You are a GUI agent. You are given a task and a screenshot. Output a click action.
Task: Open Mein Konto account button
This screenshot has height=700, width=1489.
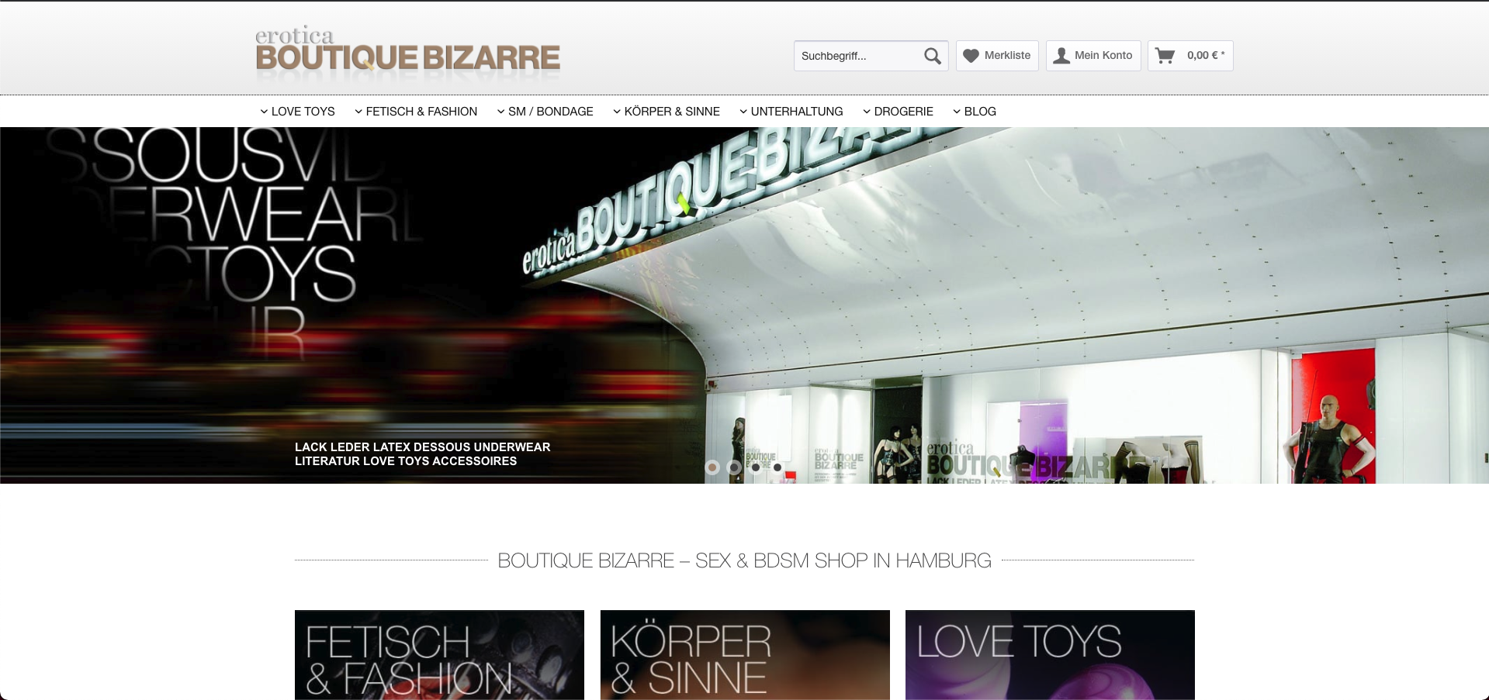coord(1093,56)
